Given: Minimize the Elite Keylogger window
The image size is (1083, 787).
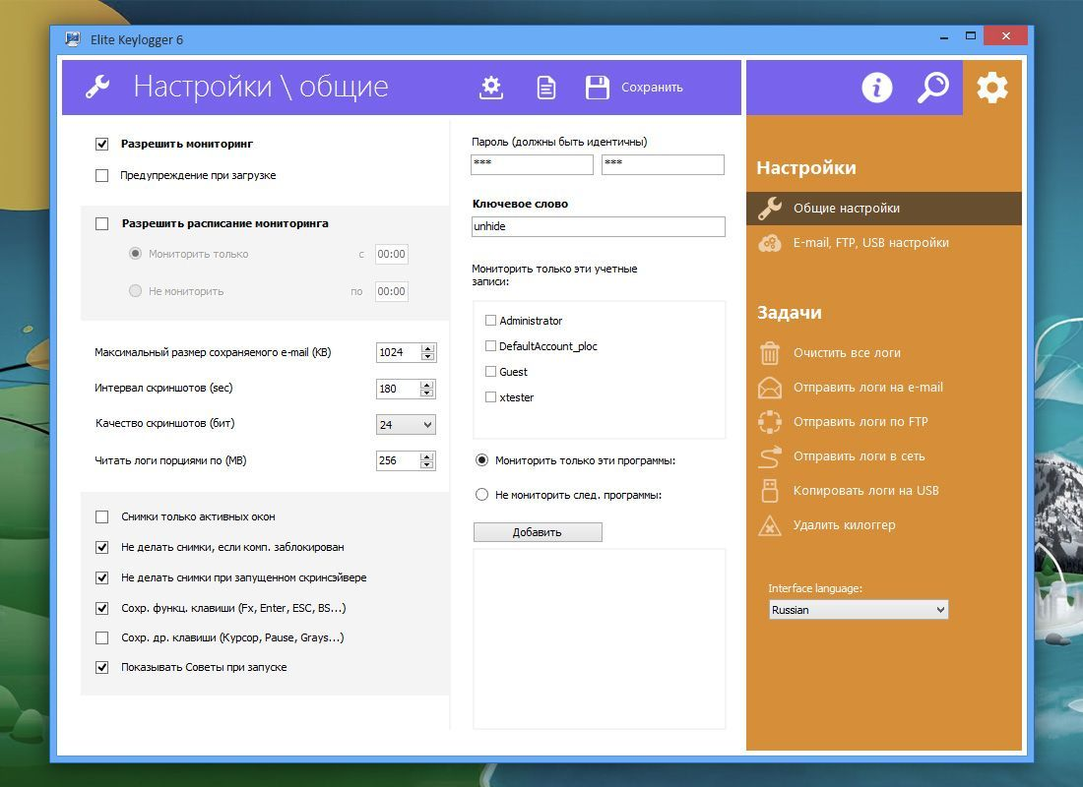Looking at the screenshot, I should [x=943, y=36].
